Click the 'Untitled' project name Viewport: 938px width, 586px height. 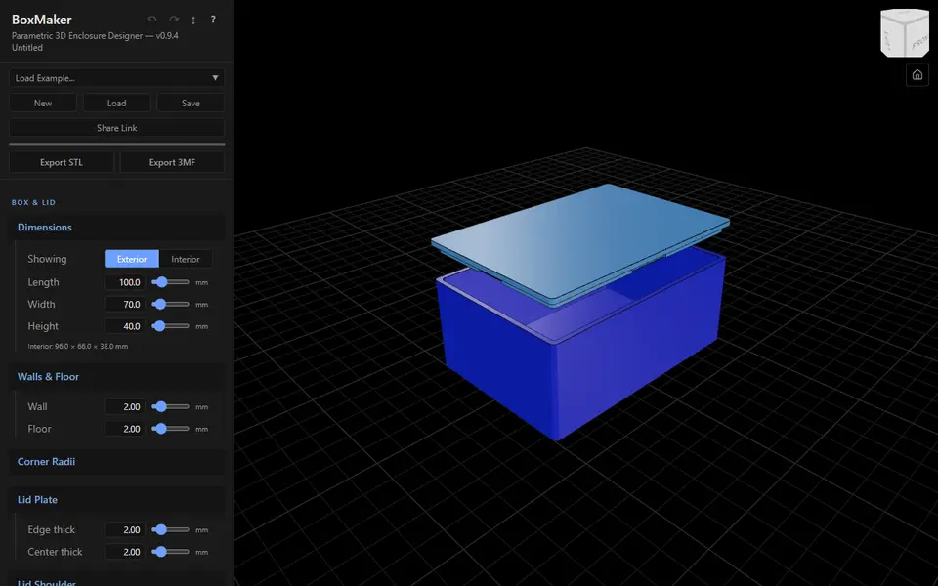tap(27, 48)
